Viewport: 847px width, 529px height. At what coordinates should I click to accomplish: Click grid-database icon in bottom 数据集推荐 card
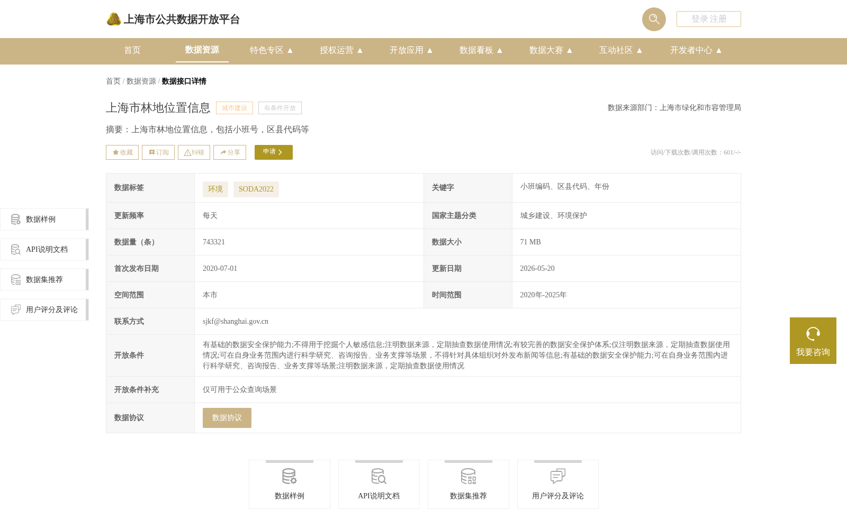click(x=468, y=476)
